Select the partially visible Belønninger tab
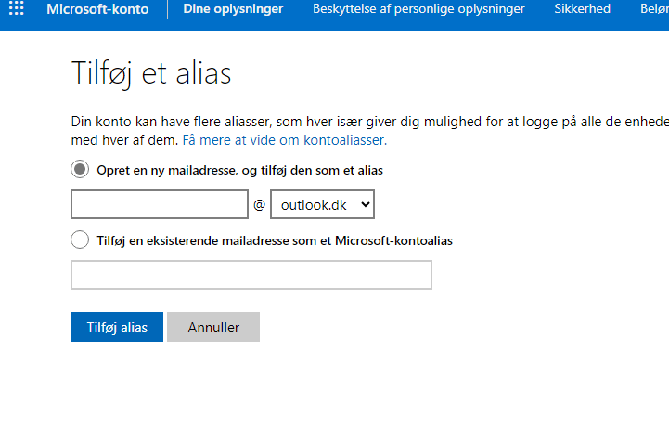 click(x=654, y=9)
